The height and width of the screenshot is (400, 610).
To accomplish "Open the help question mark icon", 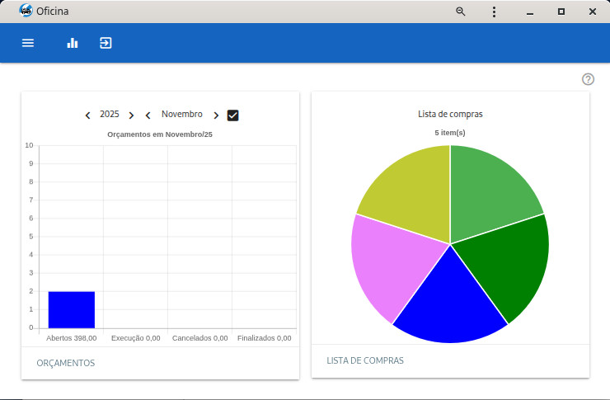I will tap(588, 79).
